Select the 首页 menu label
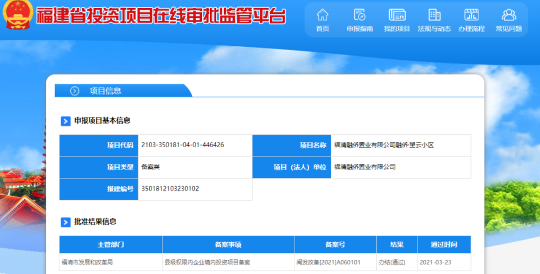540x274 pixels. click(x=323, y=29)
